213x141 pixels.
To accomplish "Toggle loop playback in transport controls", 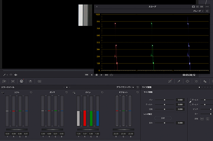I will click(111, 75).
